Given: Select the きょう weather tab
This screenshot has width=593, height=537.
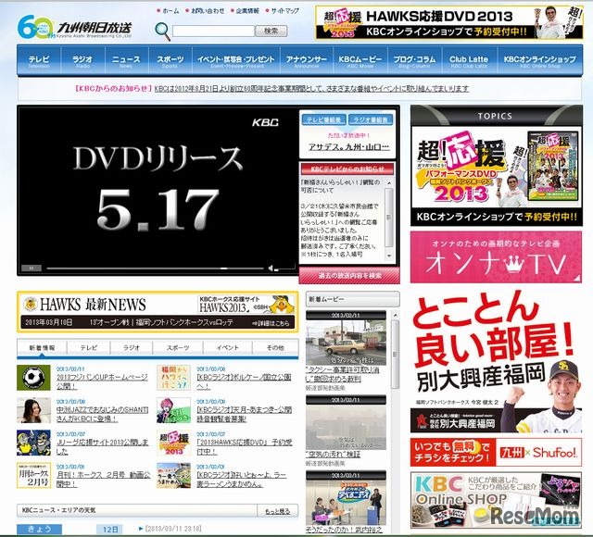Looking at the screenshot, I should [x=39, y=529].
